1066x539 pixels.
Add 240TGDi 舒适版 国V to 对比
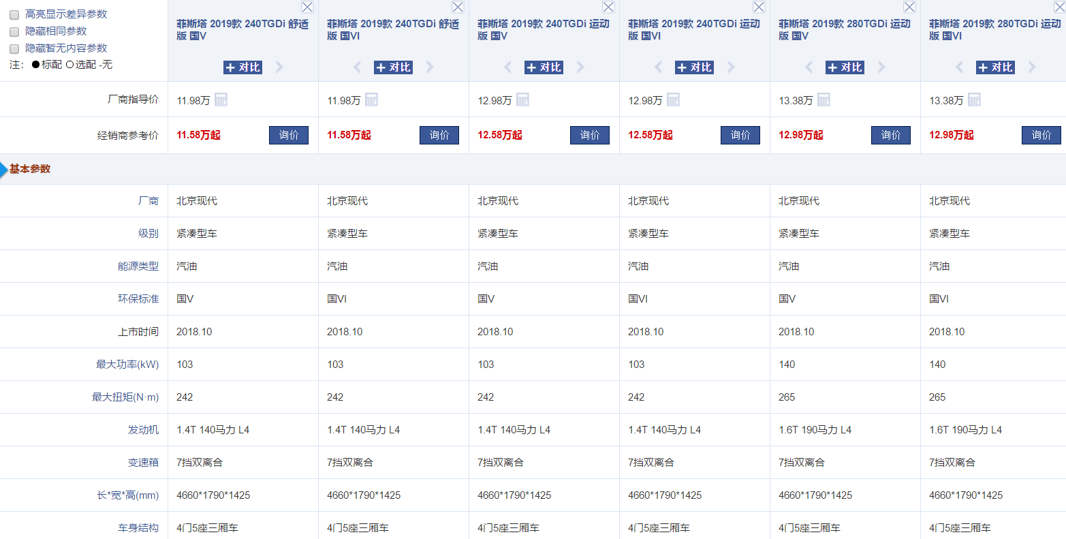(x=242, y=67)
